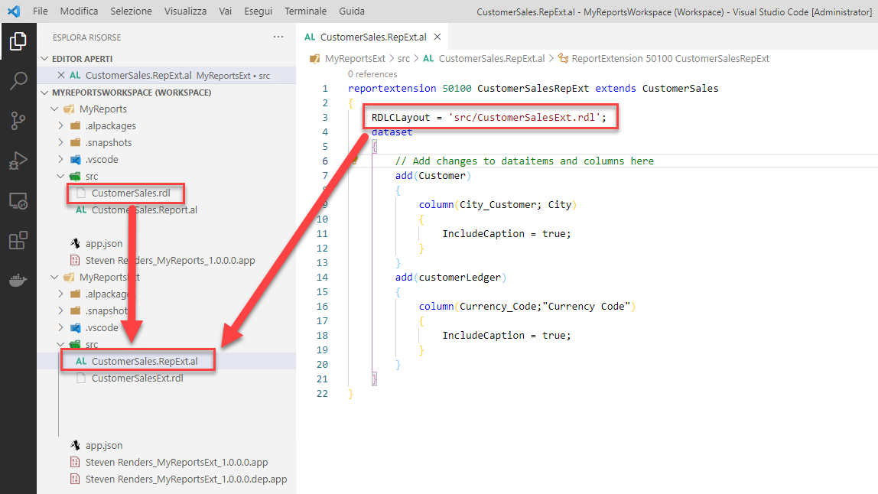Open CustomerSalesExt.rdl in the file tree

(x=138, y=378)
